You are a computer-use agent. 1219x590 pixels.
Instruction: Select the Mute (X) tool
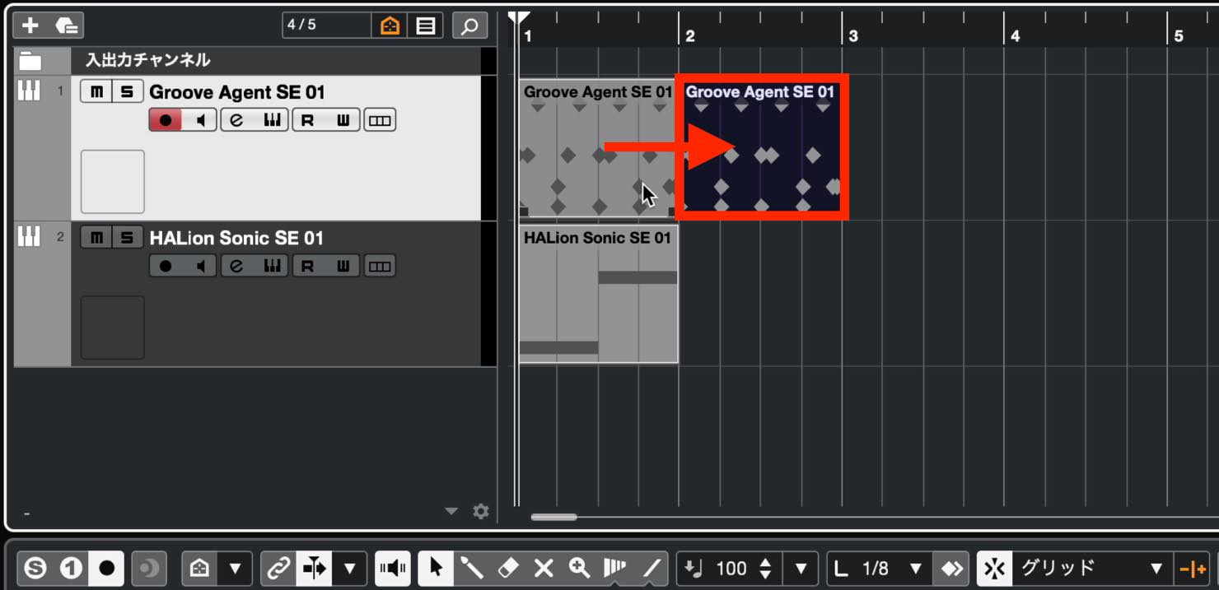point(544,568)
